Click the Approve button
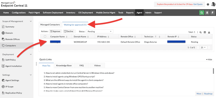Image resolution: width=216 pixels, height=98 pixels. click(55, 31)
